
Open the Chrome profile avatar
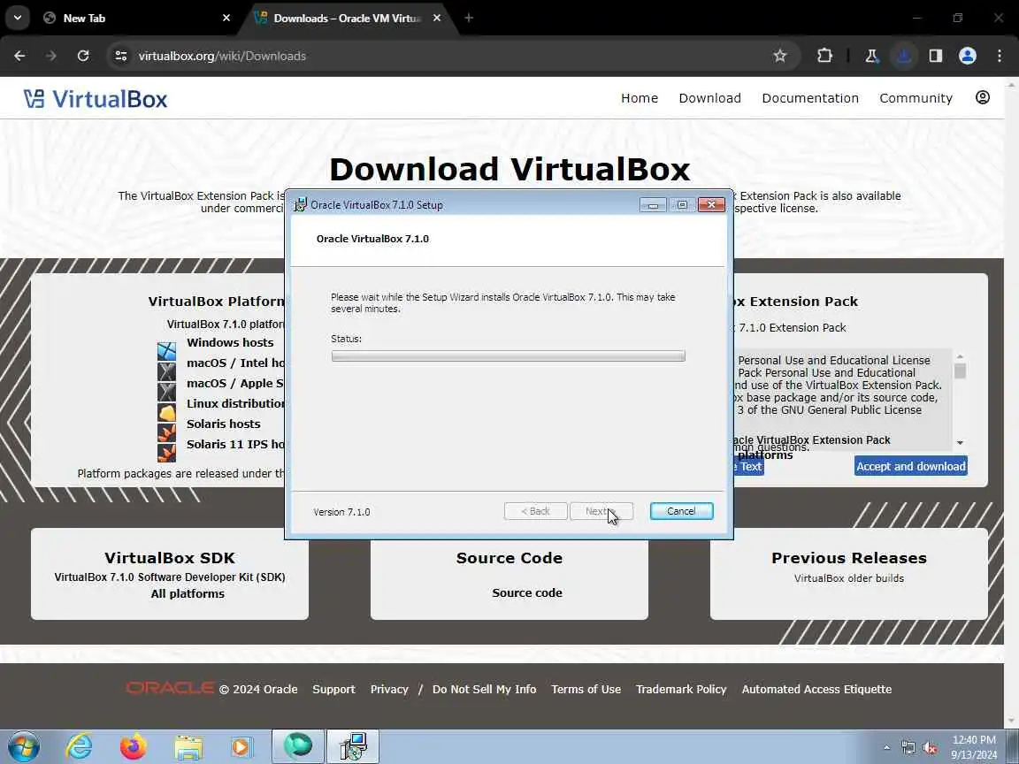[967, 56]
